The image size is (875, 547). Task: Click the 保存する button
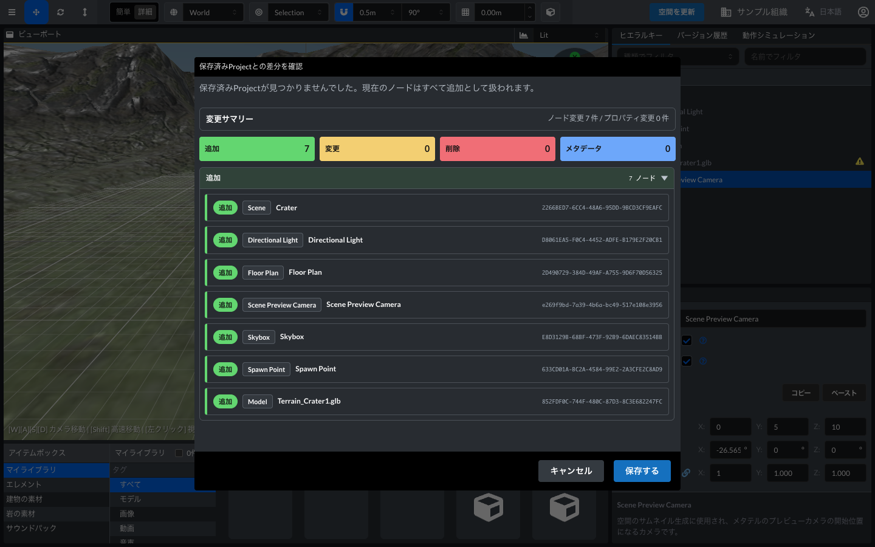coord(642,471)
